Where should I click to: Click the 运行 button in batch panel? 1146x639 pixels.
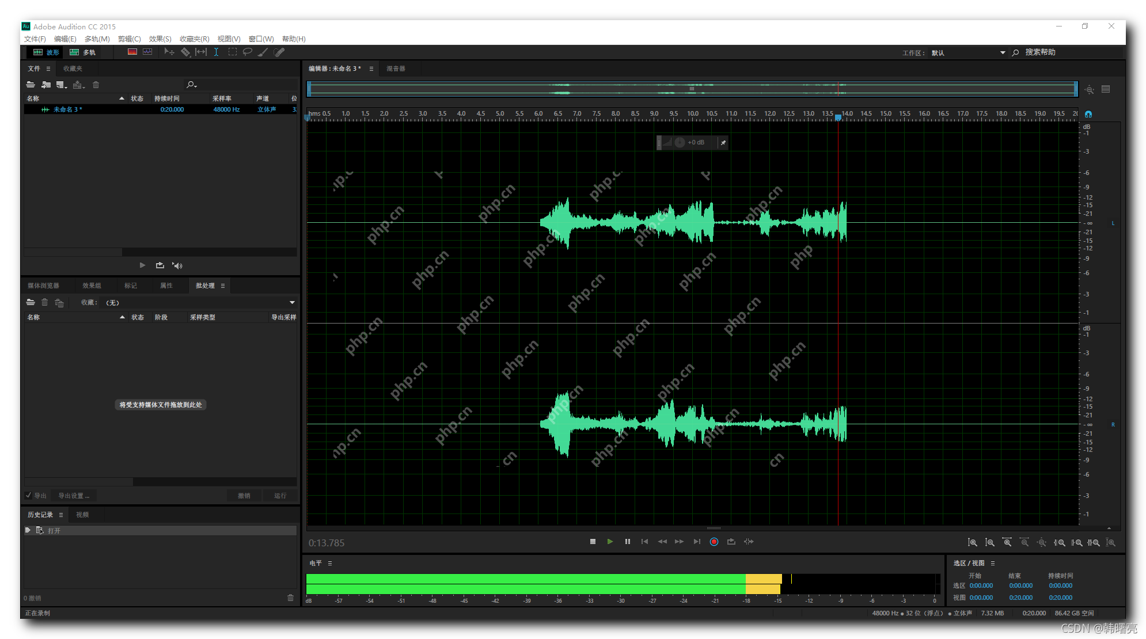[280, 495]
